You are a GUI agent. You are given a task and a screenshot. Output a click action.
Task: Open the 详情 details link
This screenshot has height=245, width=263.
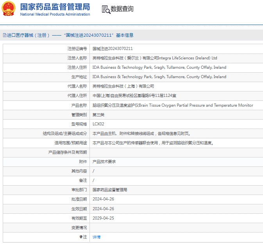pos(97,237)
